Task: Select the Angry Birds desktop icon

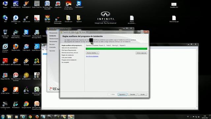Action: 58,4
